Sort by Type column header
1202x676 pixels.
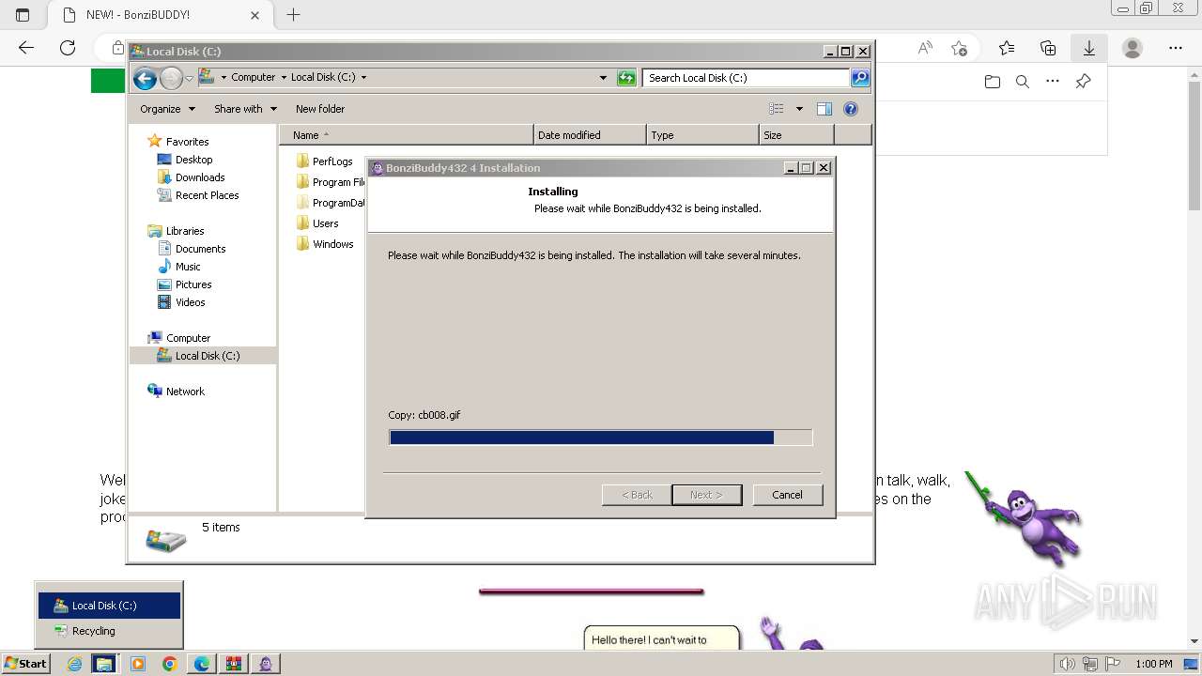tap(702, 135)
